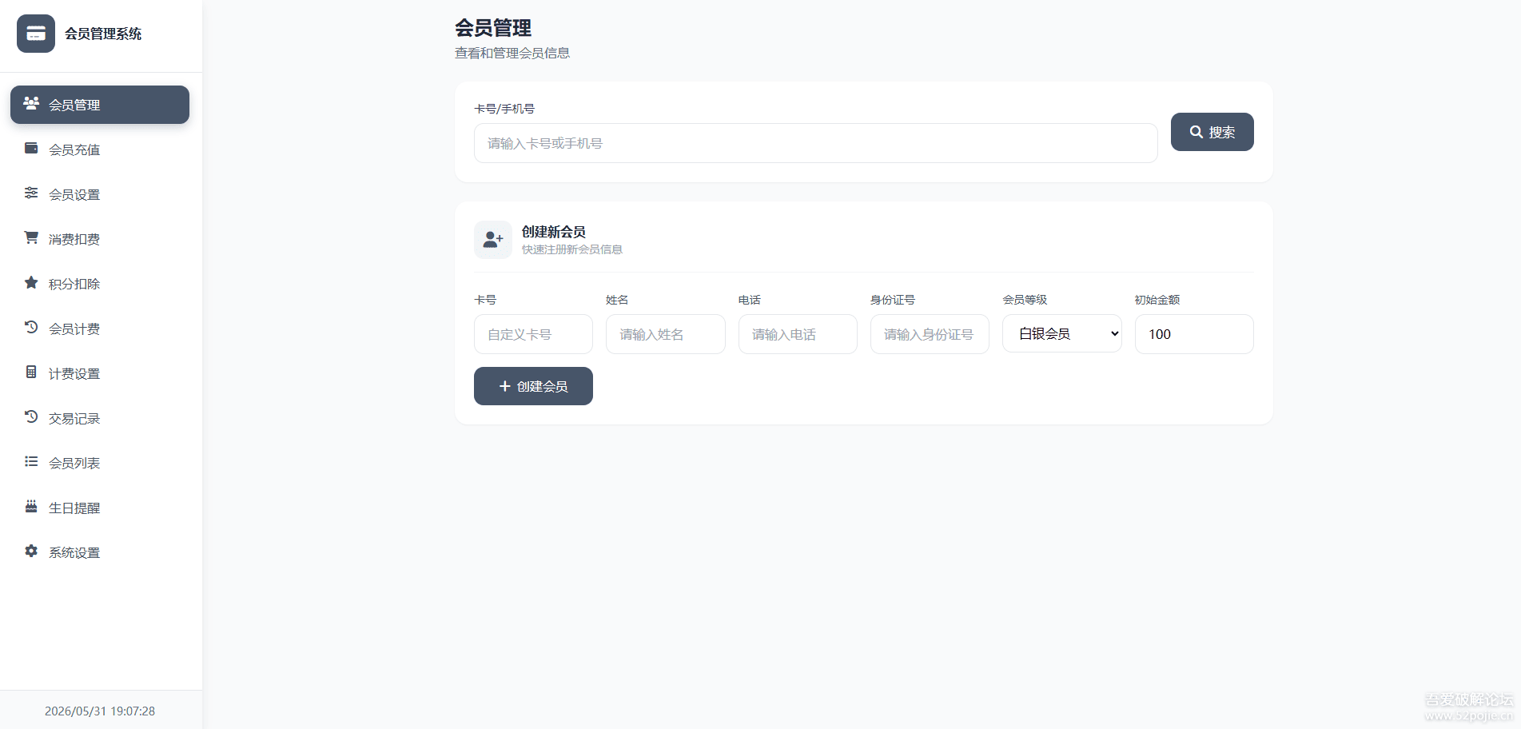Click the 请输入姓名 input field
The height and width of the screenshot is (729, 1521).
(665, 334)
